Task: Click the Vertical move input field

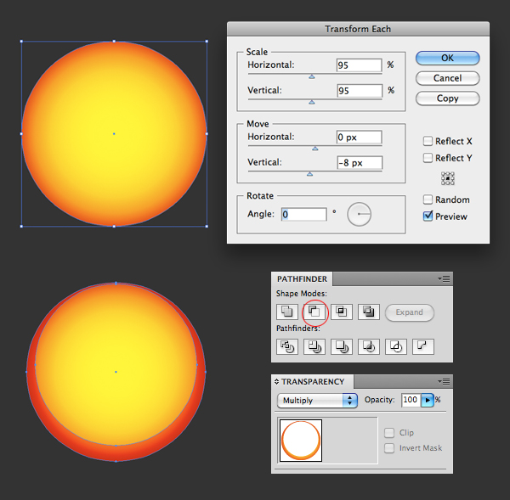Action: click(x=359, y=162)
